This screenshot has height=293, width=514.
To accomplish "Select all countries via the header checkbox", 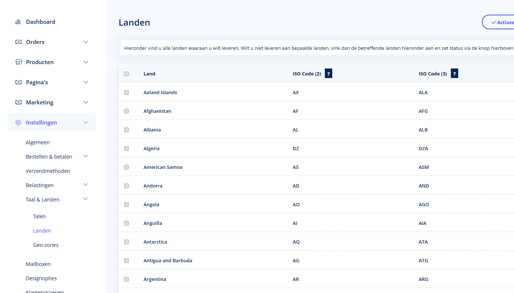I will pyautogui.click(x=126, y=73).
